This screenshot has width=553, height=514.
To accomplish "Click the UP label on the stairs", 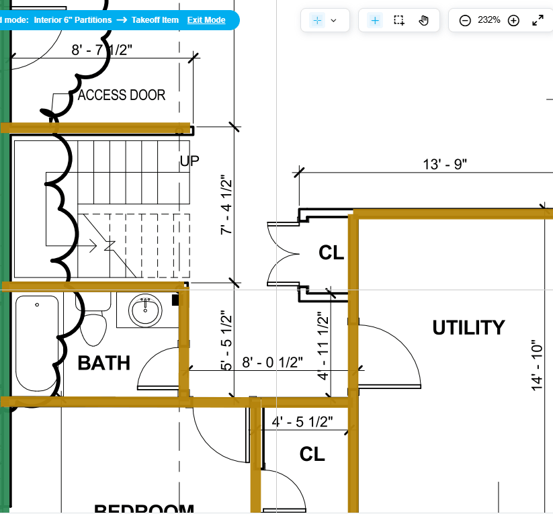I will (x=189, y=161).
